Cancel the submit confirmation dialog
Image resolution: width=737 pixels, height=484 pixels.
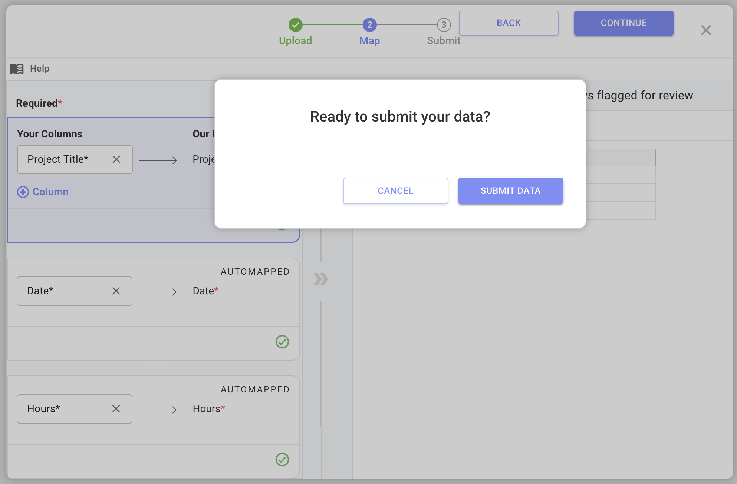point(395,191)
